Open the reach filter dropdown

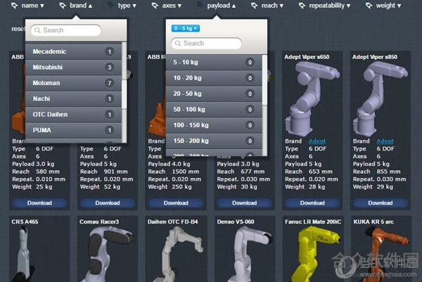point(272,6)
